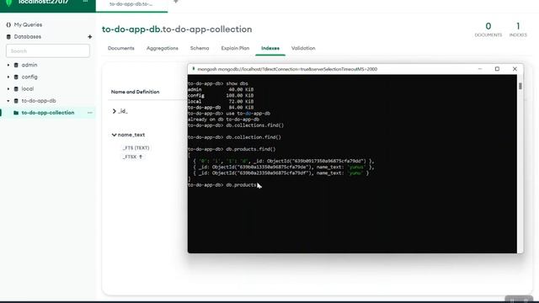The image size is (539, 303).
Task: Click the 'show dbs' command line
Action: 217,83
